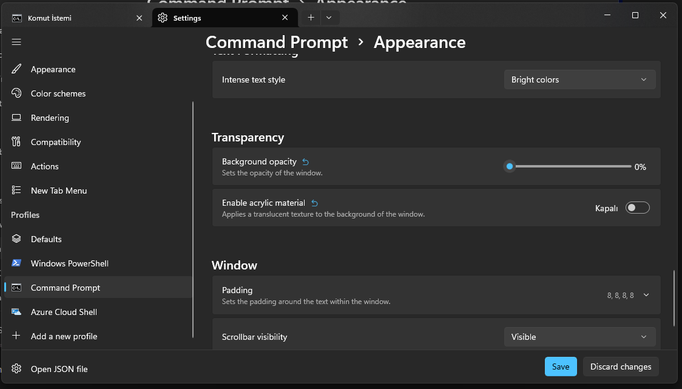This screenshot has width=682, height=389.
Task: Select the Defaults profile
Action: (x=98, y=239)
